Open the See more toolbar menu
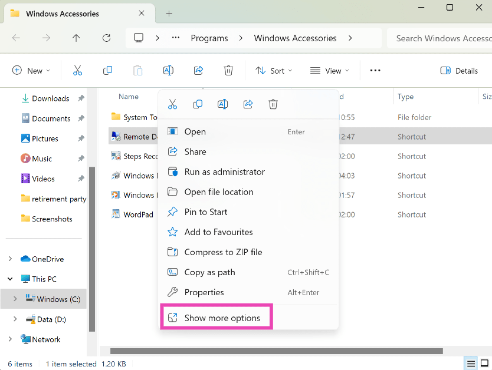492x370 pixels. tap(375, 70)
